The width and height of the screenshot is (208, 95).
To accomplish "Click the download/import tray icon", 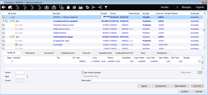I will 47,7.
